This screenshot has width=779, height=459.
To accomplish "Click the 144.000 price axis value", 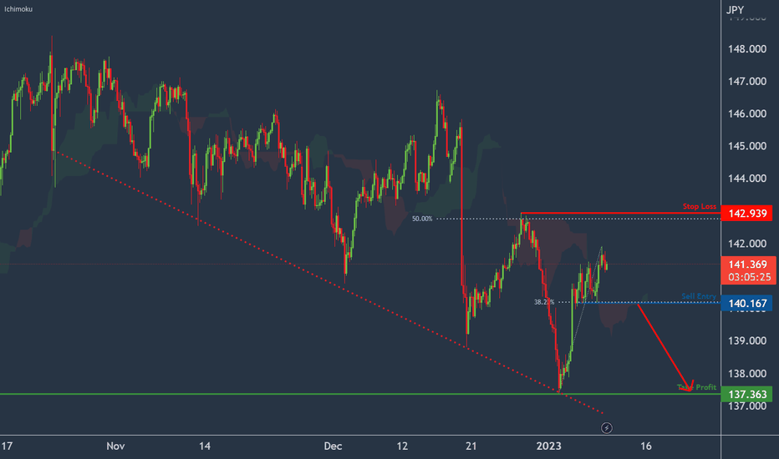I will pos(747,179).
